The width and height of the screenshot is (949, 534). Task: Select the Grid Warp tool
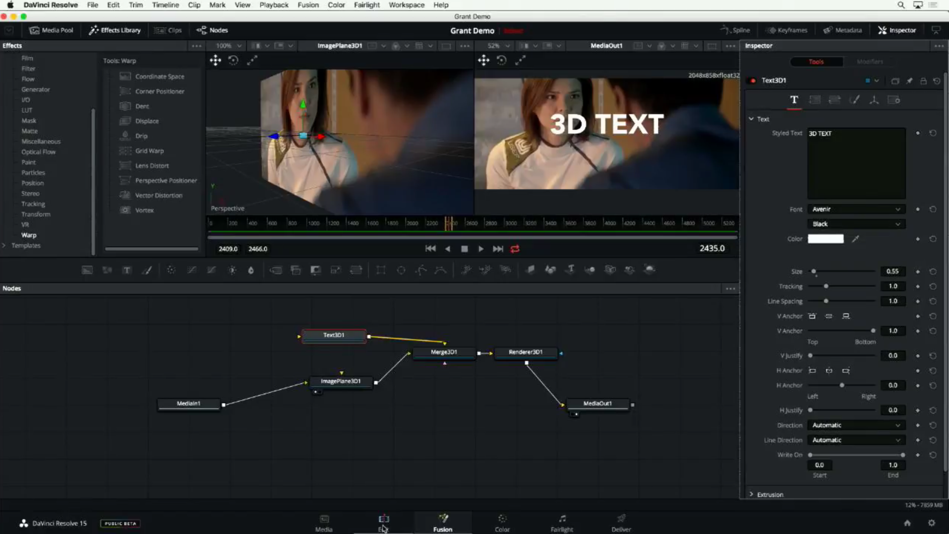coord(149,151)
